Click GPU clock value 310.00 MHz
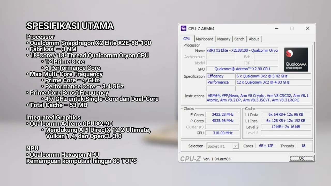The height and width of the screenshot is (186, 331). click(x=222, y=133)
